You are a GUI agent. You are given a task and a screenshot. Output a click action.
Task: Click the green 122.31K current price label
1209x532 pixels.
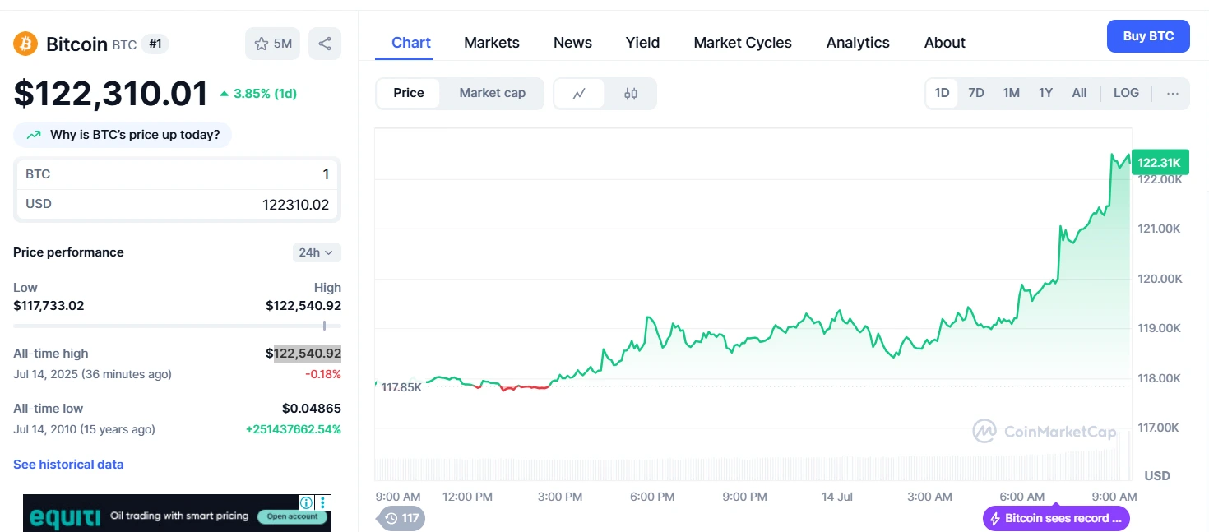click(1160, 162)
